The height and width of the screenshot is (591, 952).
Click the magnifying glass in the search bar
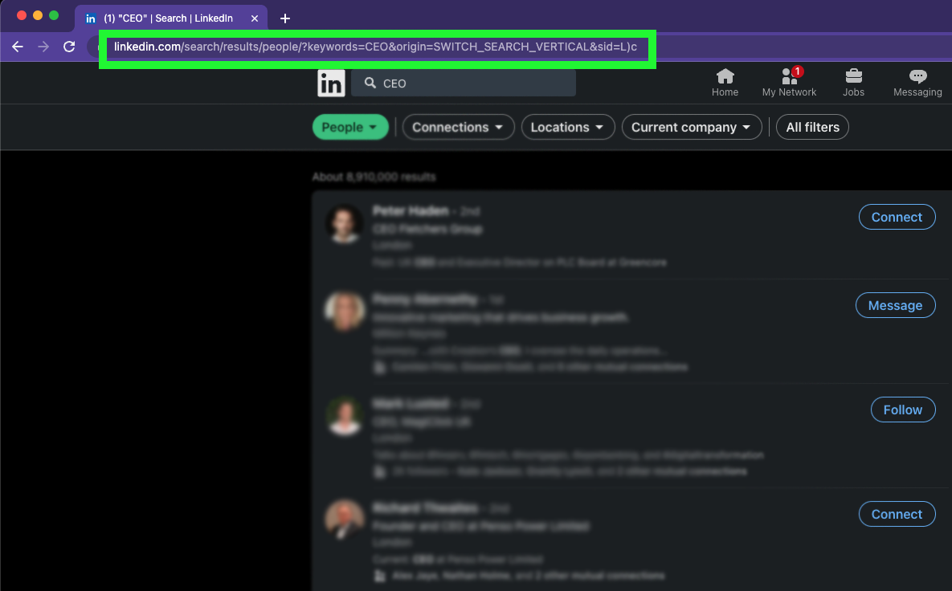(370, 83)
